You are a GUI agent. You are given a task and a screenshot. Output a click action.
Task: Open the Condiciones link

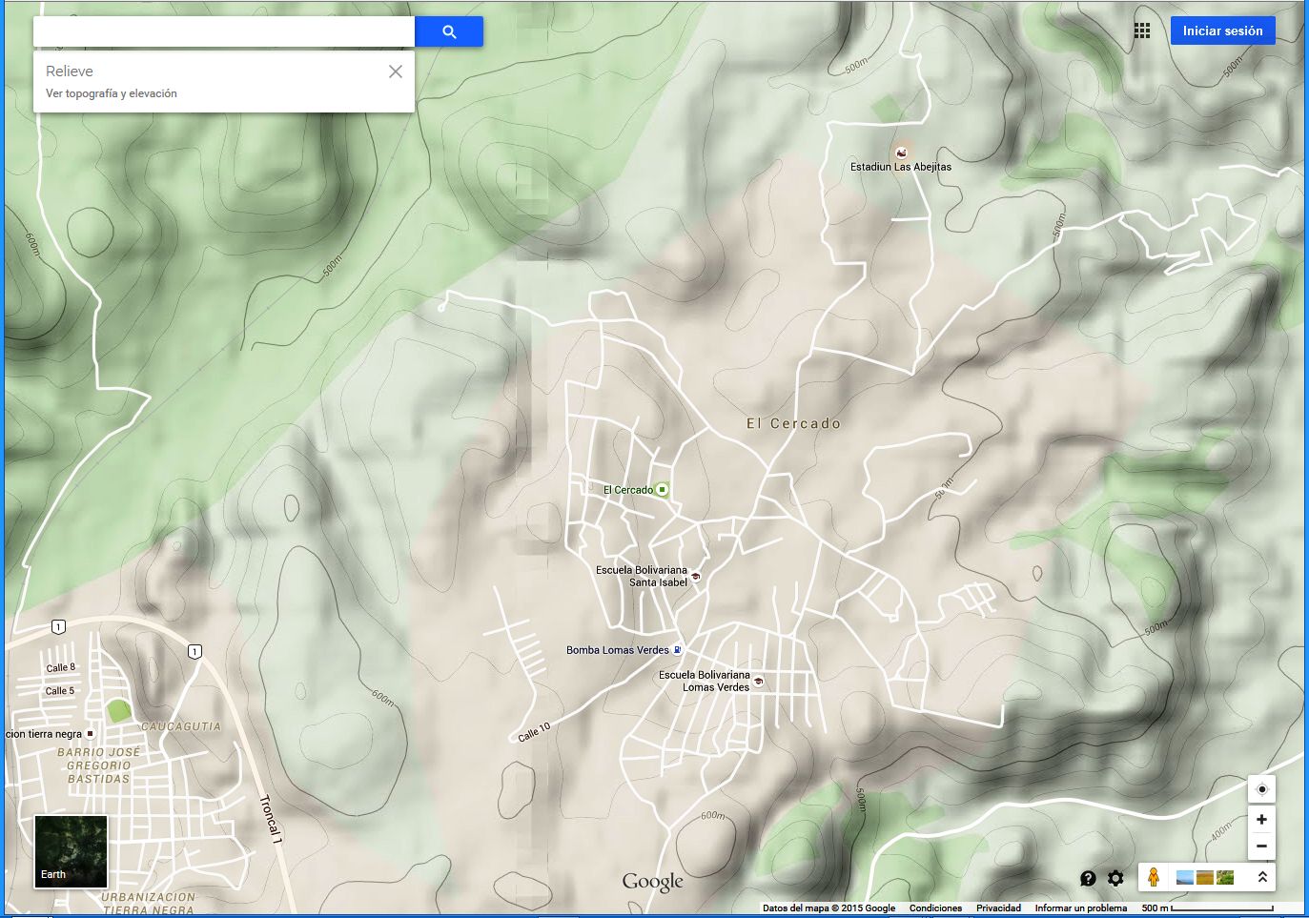935,908
